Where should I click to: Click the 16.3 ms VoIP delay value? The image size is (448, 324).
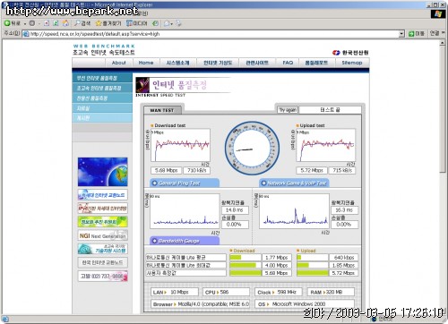pos(344,210)
